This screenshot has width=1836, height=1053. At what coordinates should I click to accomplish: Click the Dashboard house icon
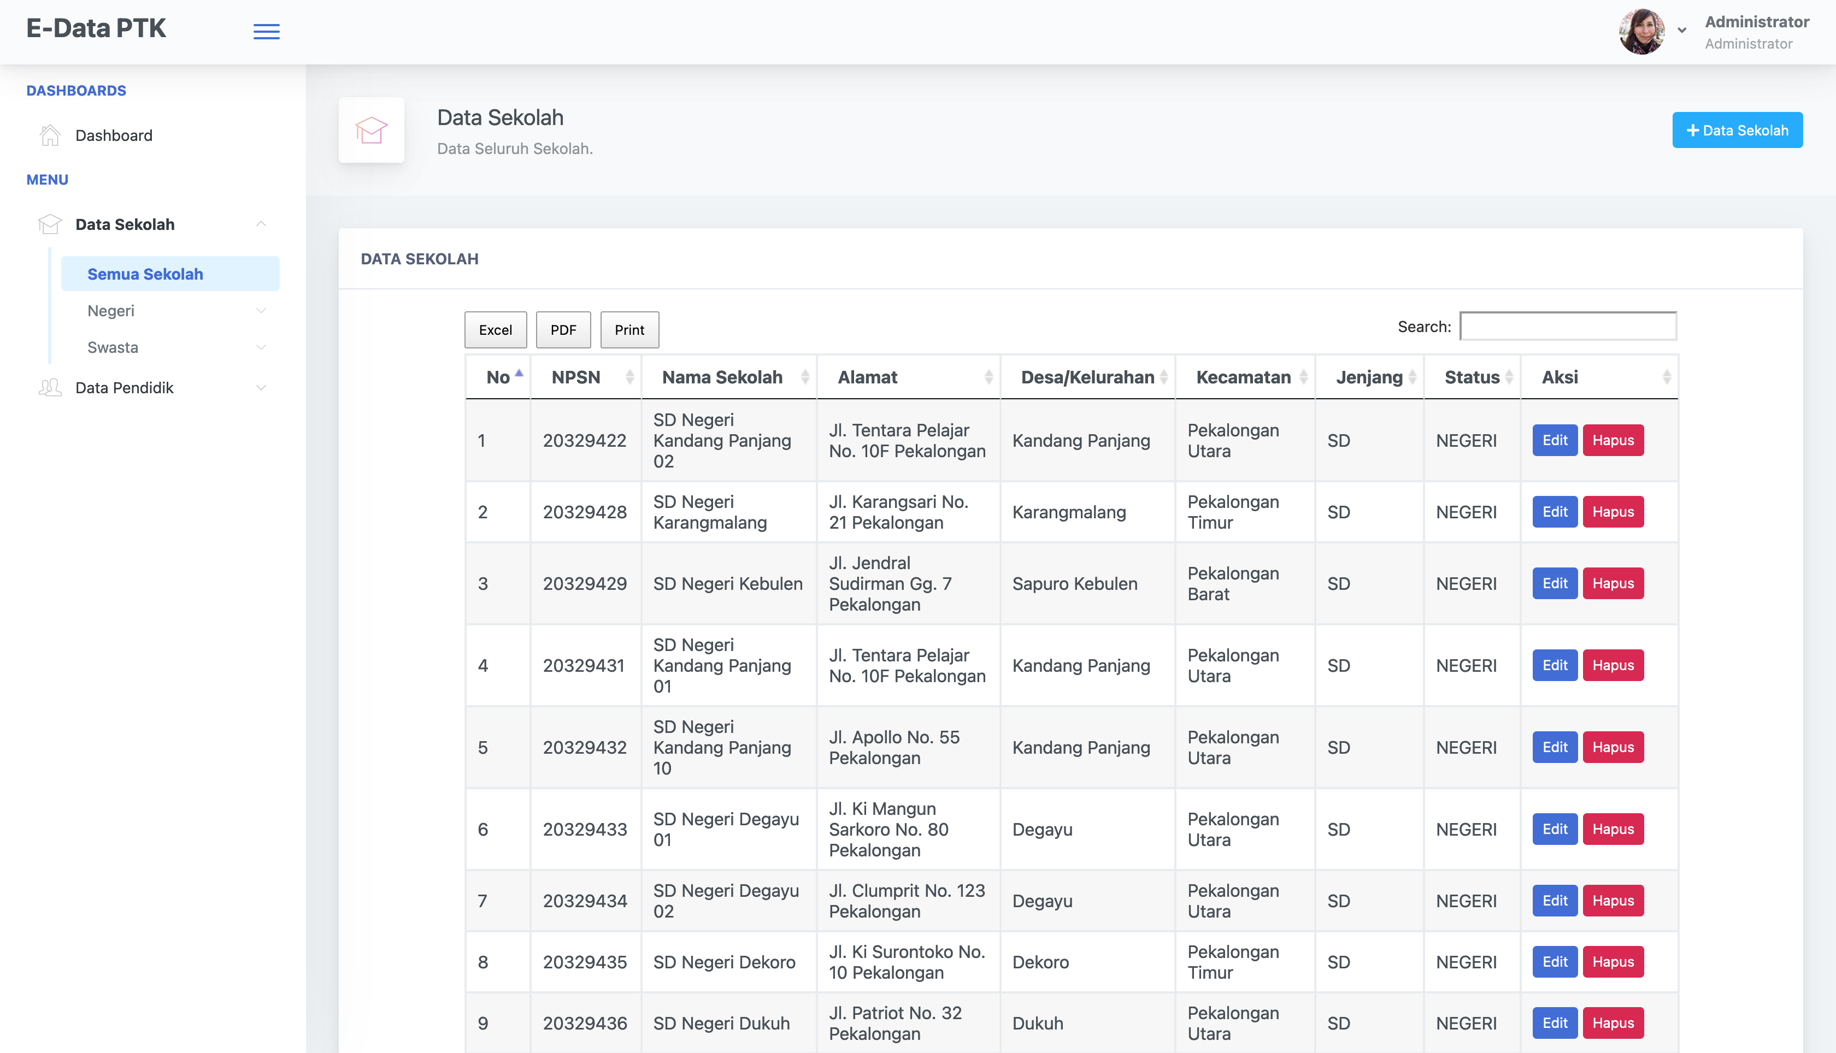click(x=50, y=135)
